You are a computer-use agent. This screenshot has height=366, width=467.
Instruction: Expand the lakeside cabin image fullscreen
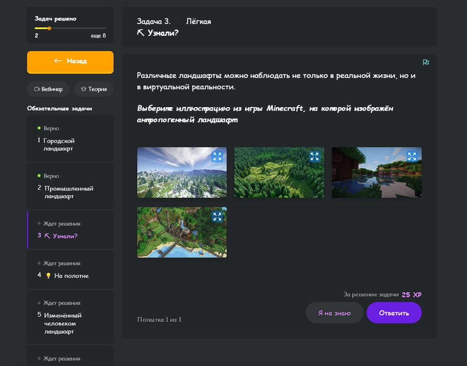[412, 156]
